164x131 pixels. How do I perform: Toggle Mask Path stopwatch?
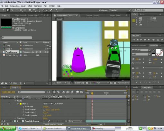pos(23,107)
